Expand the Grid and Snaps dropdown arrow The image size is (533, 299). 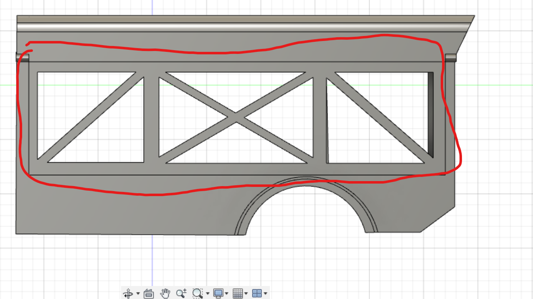point(246,293)
